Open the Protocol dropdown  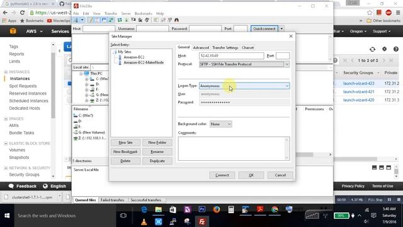point(244,64)
